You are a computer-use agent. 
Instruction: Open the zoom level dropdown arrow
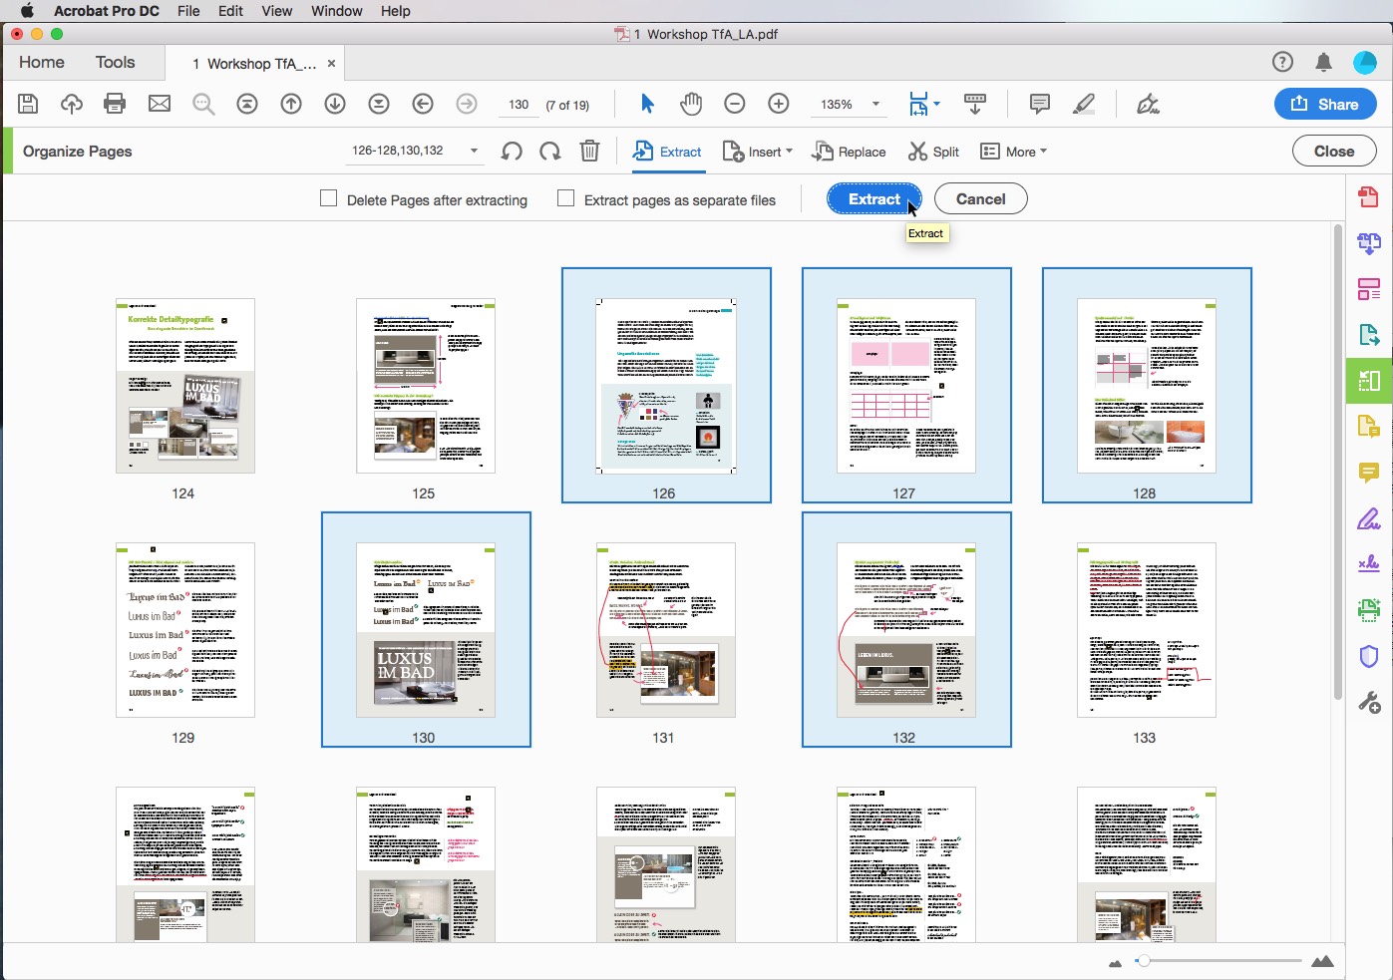pos(875,104)
